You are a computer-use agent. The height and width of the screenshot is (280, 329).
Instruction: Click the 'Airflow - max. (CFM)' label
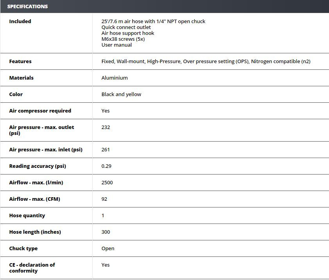coord(34,199)
